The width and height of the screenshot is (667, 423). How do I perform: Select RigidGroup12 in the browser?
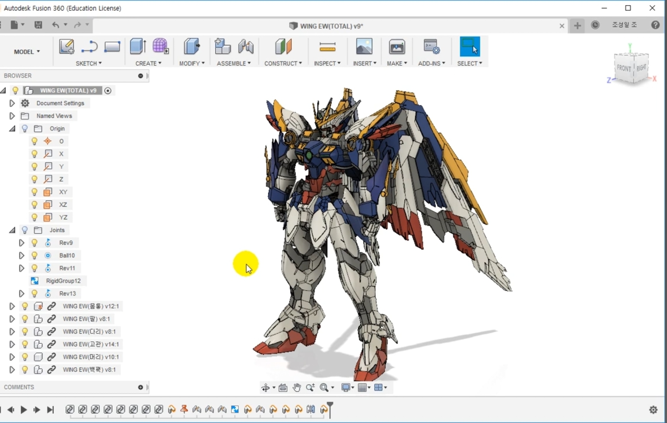[x=63, y=281]
